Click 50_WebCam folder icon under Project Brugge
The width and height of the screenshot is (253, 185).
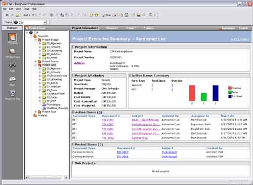pyautogui.click(x=44, y=54)
